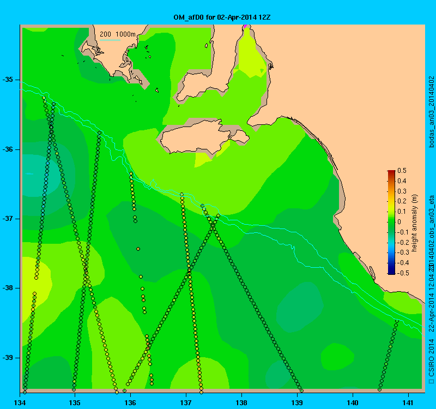This screenshot has width=436, height=409.
Task: Select the '22-Apr-2014' timestamp text
Action: [431, 311]
